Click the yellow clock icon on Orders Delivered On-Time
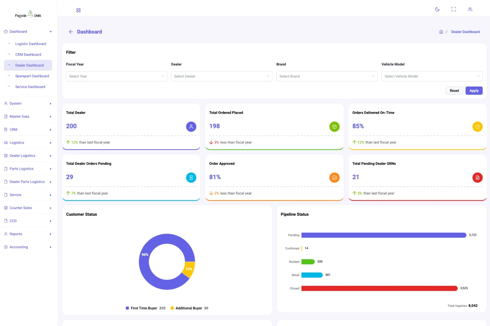Viewport: 490px width, 326px height. click(x=477, y=127)
